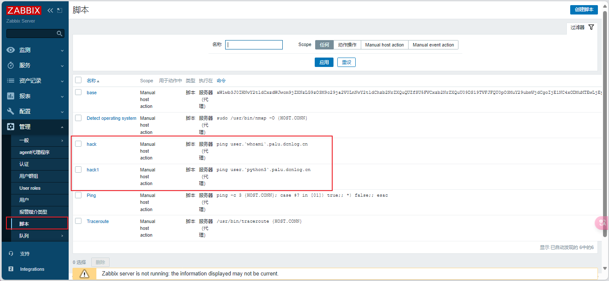Open the 过滤器 filter tab
This screenshot has width=609, height=281.
pos(582,27)
